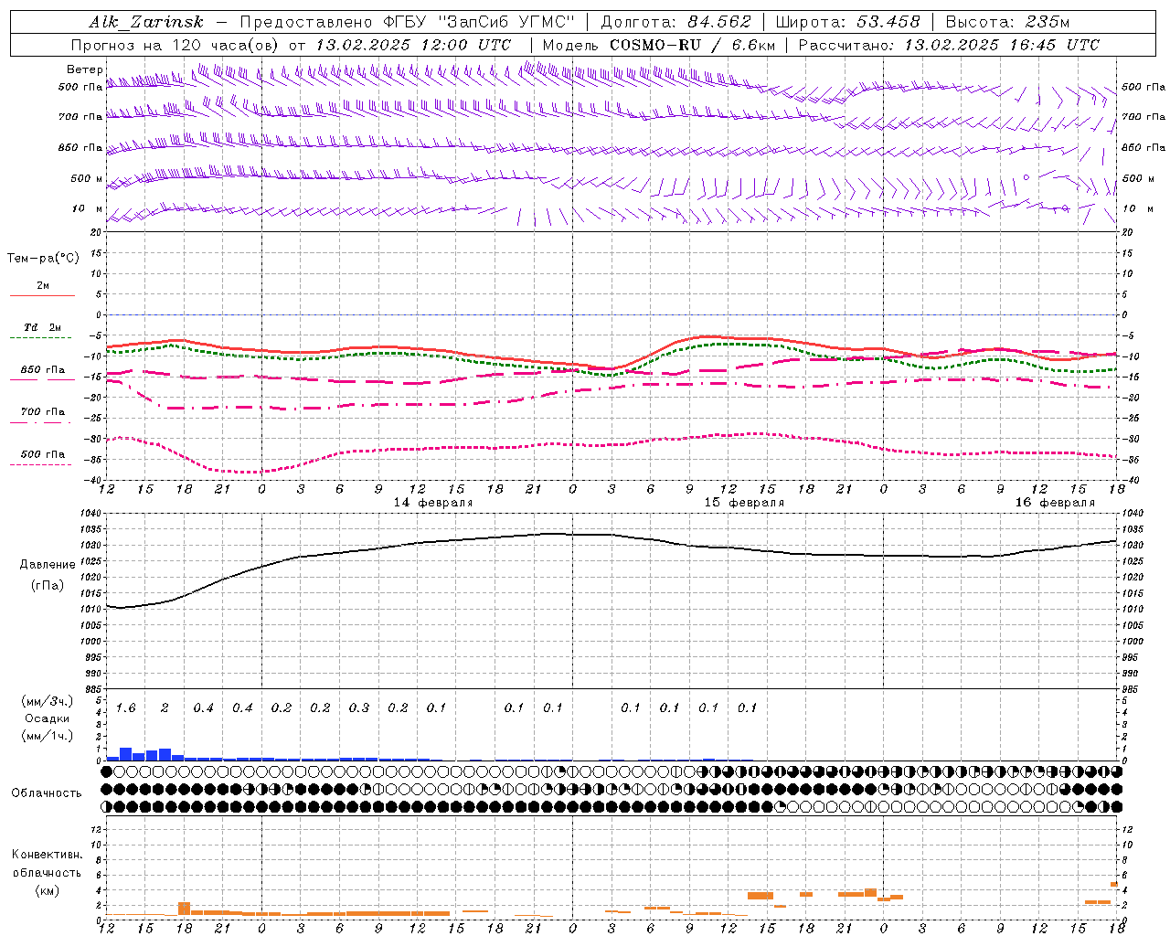Screen dimensions: 1170x936
Task: Click the 14 февраля date label
Action: coord(433,503)
